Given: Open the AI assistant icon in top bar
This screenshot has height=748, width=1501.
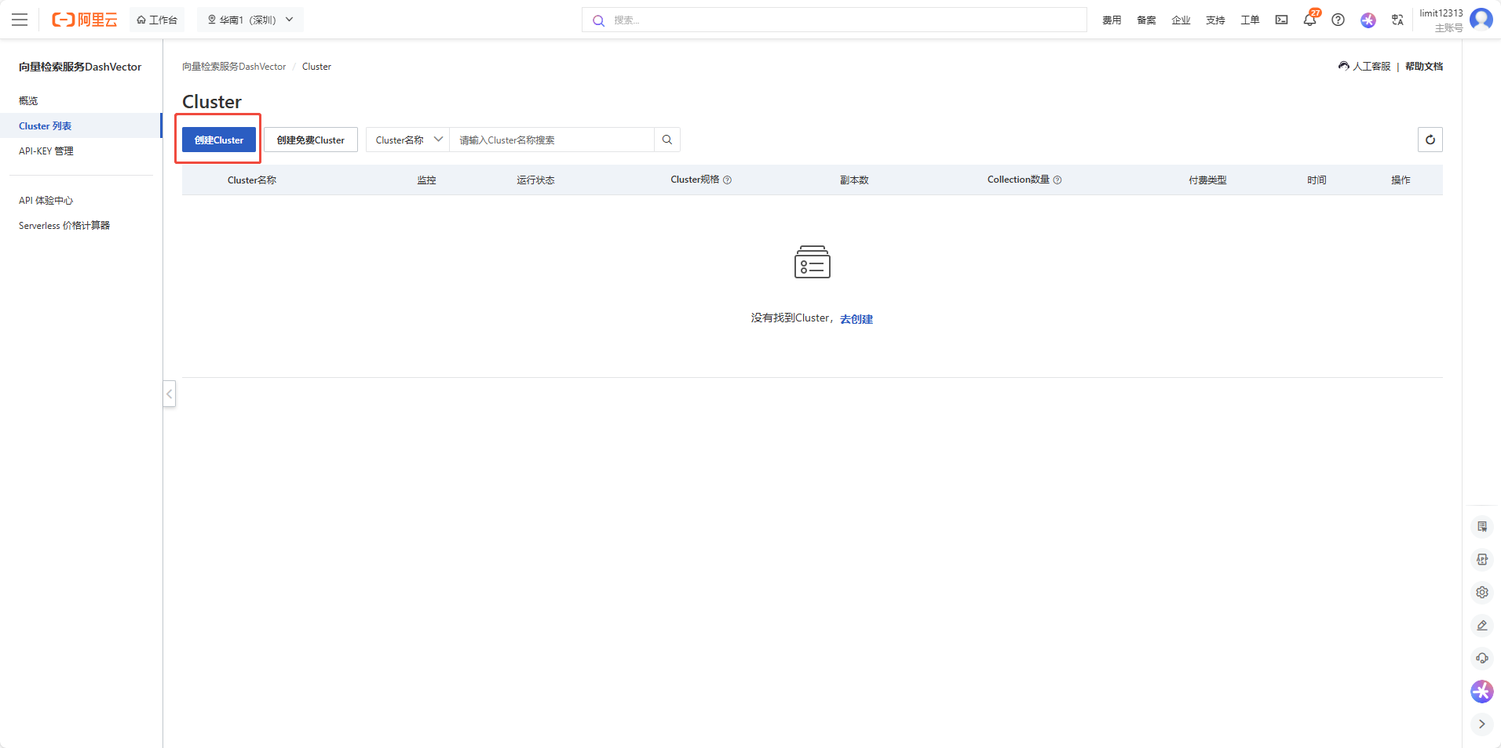Looking at the screenshot, I should [1368, 20].
